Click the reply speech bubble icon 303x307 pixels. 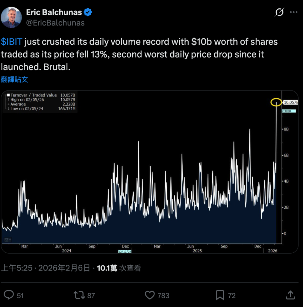click(9, 295)
